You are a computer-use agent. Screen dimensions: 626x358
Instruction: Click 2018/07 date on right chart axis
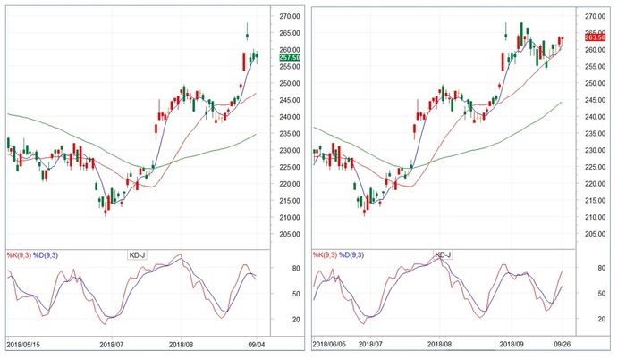370,344
